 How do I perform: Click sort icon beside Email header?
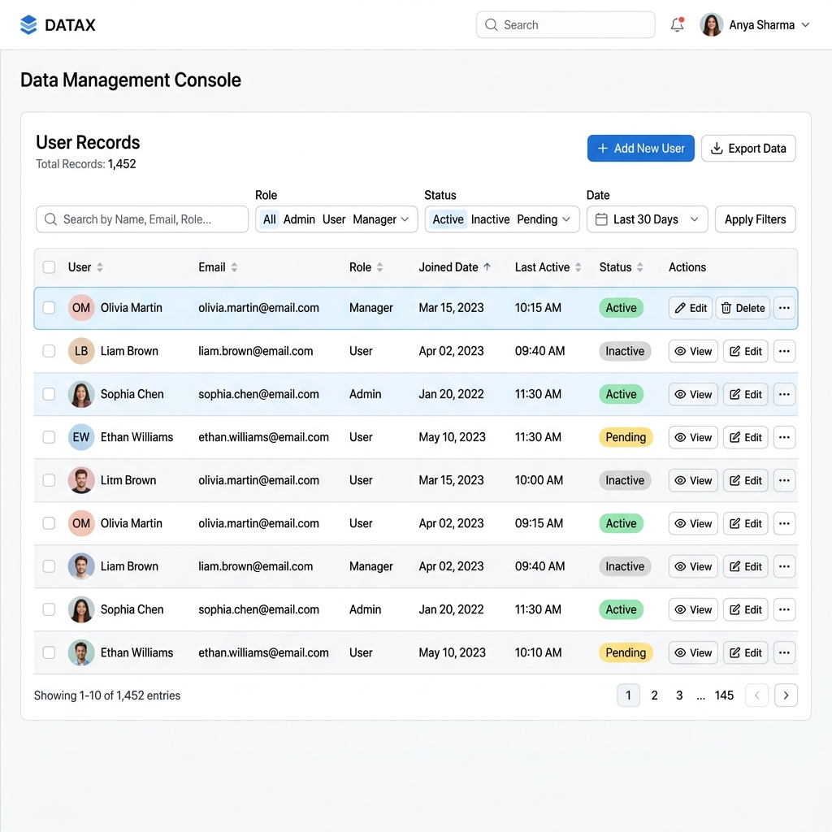point(234,267)
